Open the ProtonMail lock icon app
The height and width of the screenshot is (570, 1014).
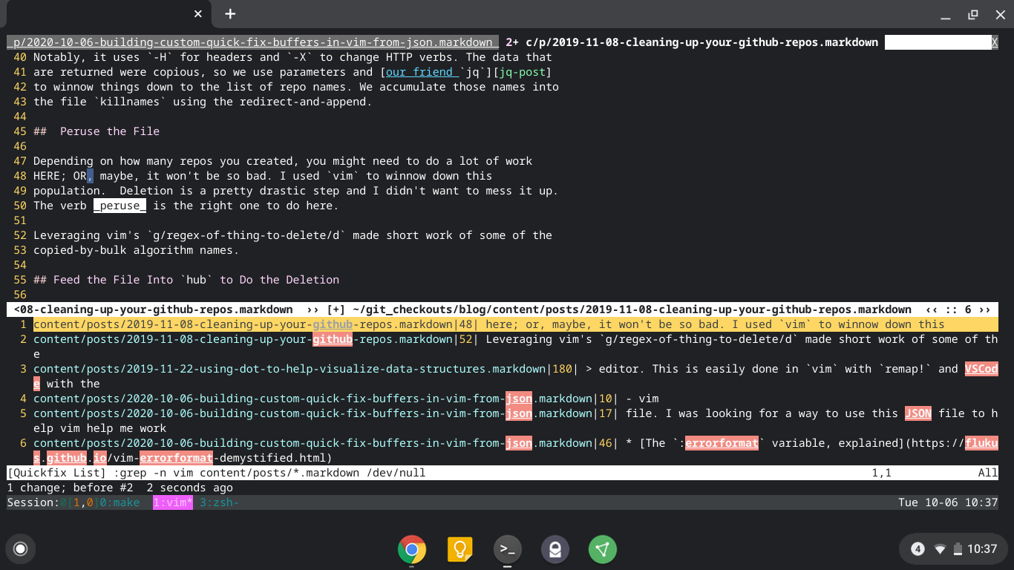(x=555, y=549)
